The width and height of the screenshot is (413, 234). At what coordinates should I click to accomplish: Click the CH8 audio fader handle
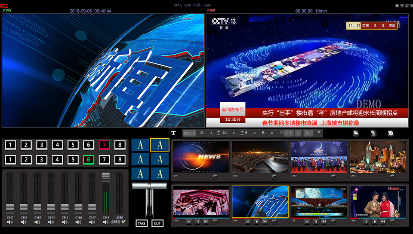pyautogui.click(x=106, y=176)
